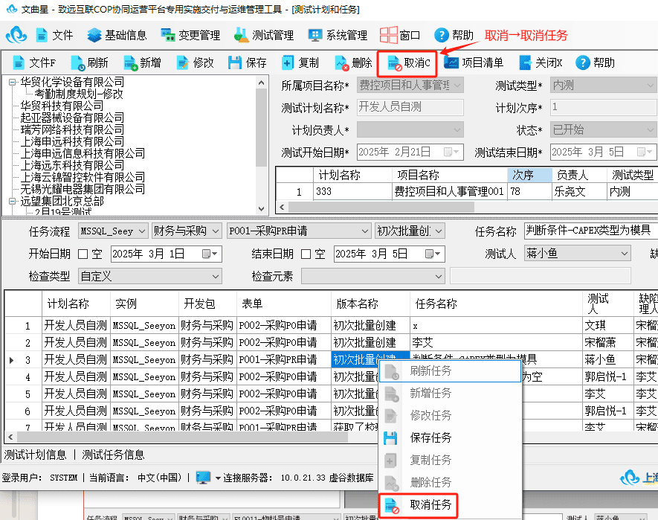This screenshot has height=520, width=658.
Task: Click the 刷新 refresh toolbar icon
Action: [78, 63]
